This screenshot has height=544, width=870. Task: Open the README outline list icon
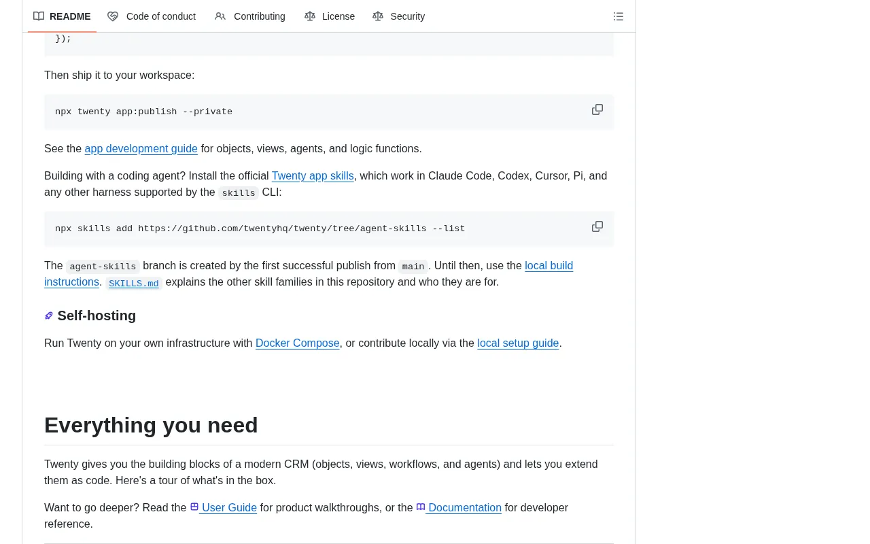coord(619,16)
